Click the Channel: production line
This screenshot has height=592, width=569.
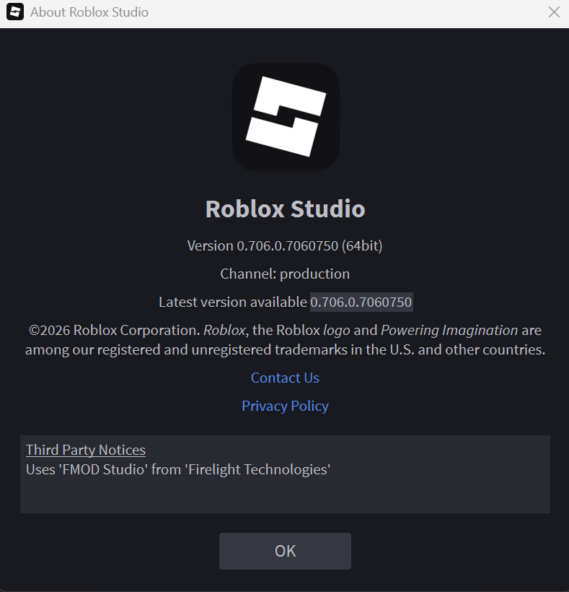pos(285,274)
